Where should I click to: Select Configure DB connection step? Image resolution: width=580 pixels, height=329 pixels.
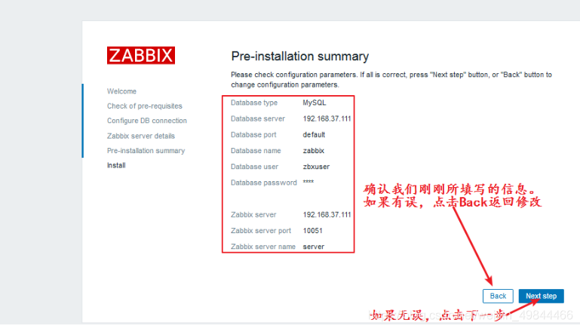click(x=147, y=121)
